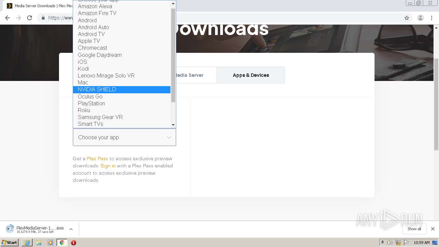
Task: Choose iOS in the app list
Action: coord(122,62)
